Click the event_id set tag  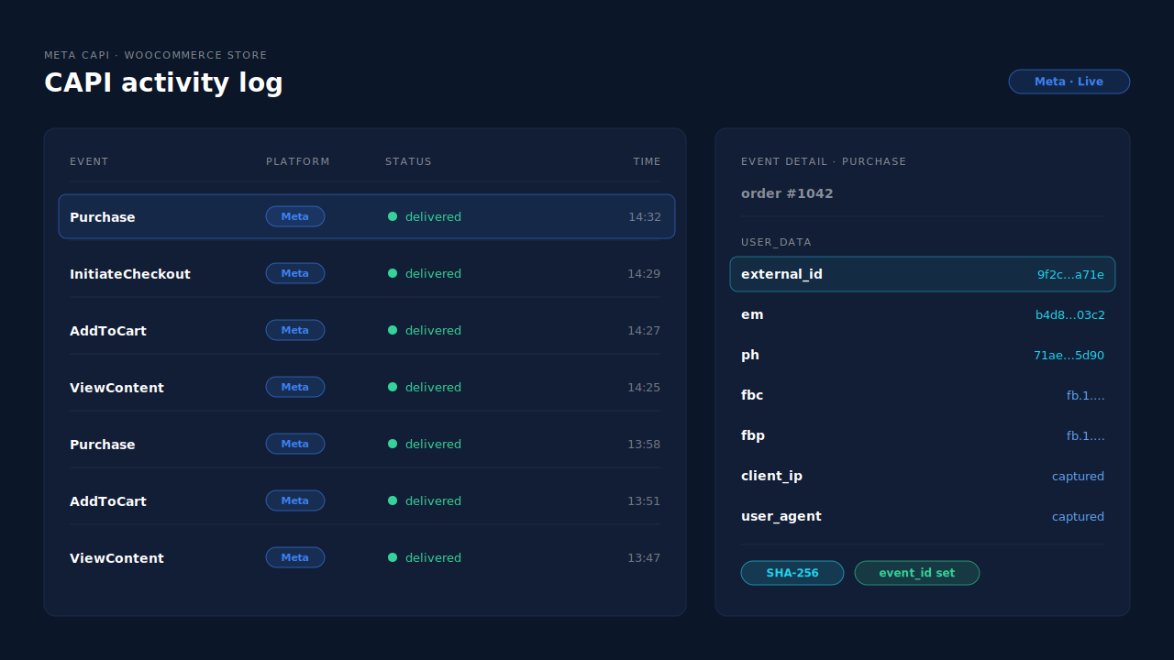coord(917,573)
